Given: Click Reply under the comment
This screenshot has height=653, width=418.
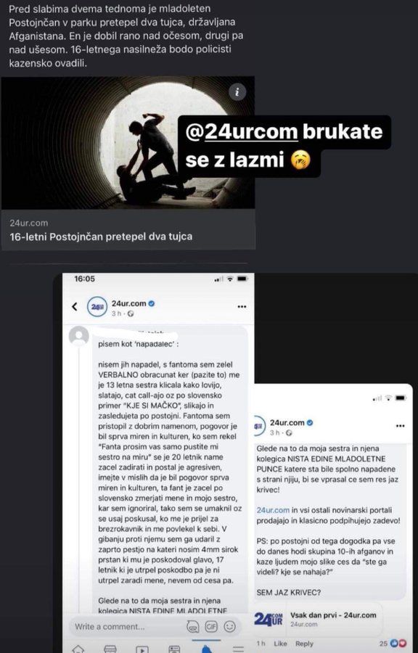Looking at the screenshot, I should pos(304,644).
